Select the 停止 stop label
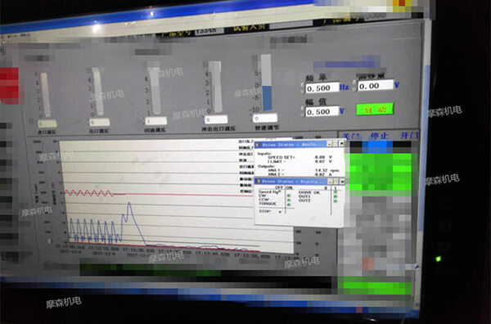The height and width of the screenshot is (324, 491). [x=379, y=136]
